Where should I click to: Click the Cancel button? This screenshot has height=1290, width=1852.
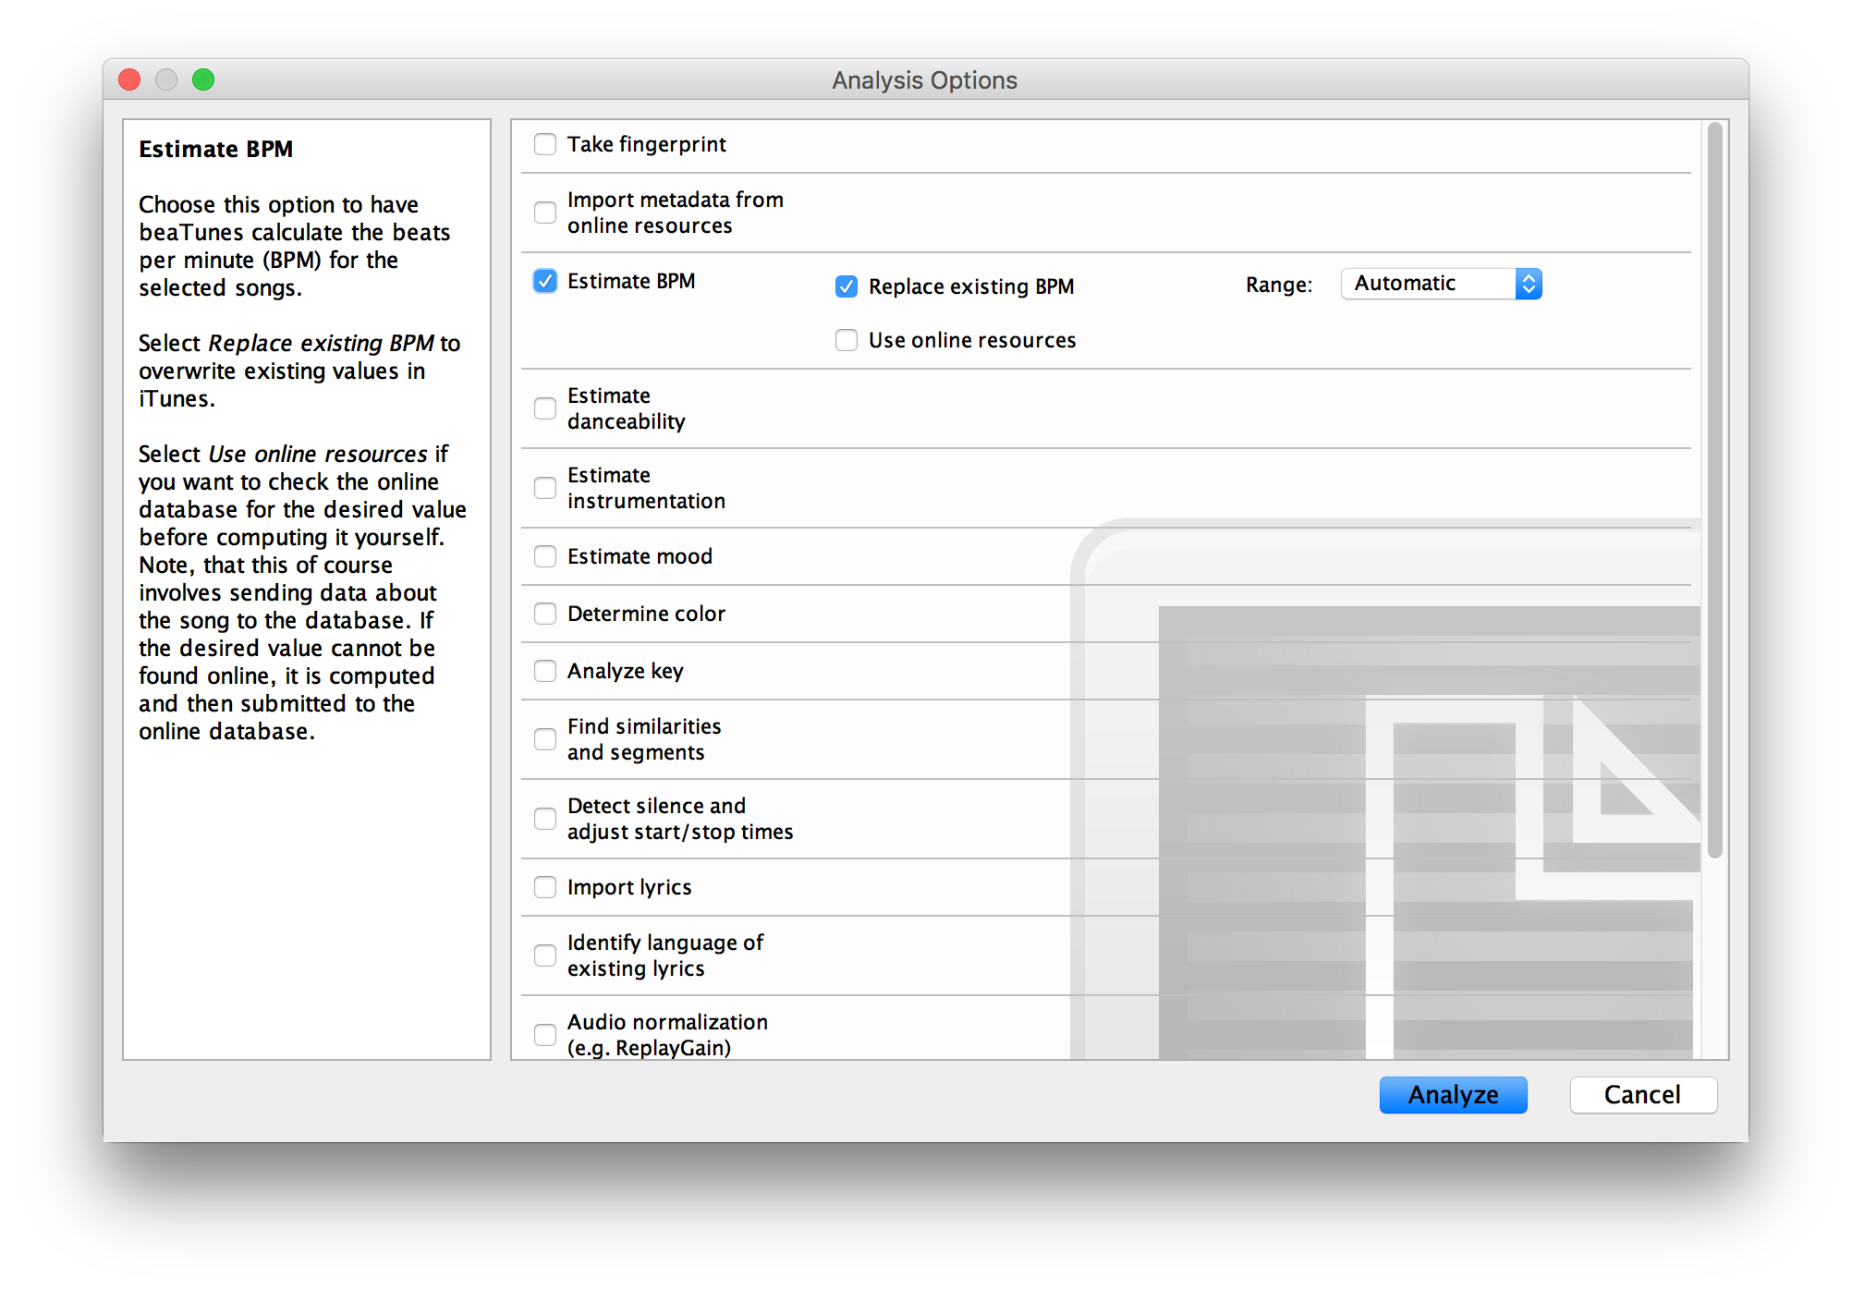[x=1643, y=1095]
